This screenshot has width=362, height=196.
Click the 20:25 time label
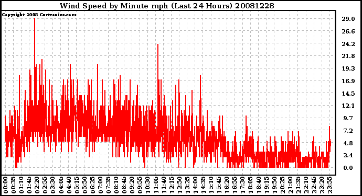[282, 185]
